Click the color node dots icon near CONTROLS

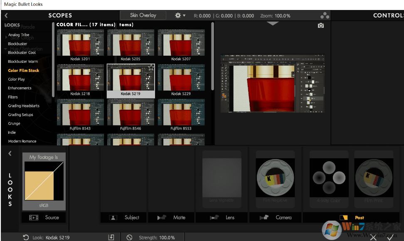tap(325, 15)
